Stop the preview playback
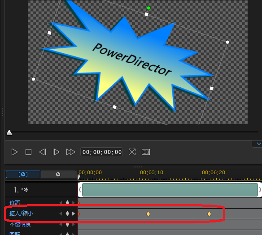Screen dimensions: 262x235 tap(28, 152)
